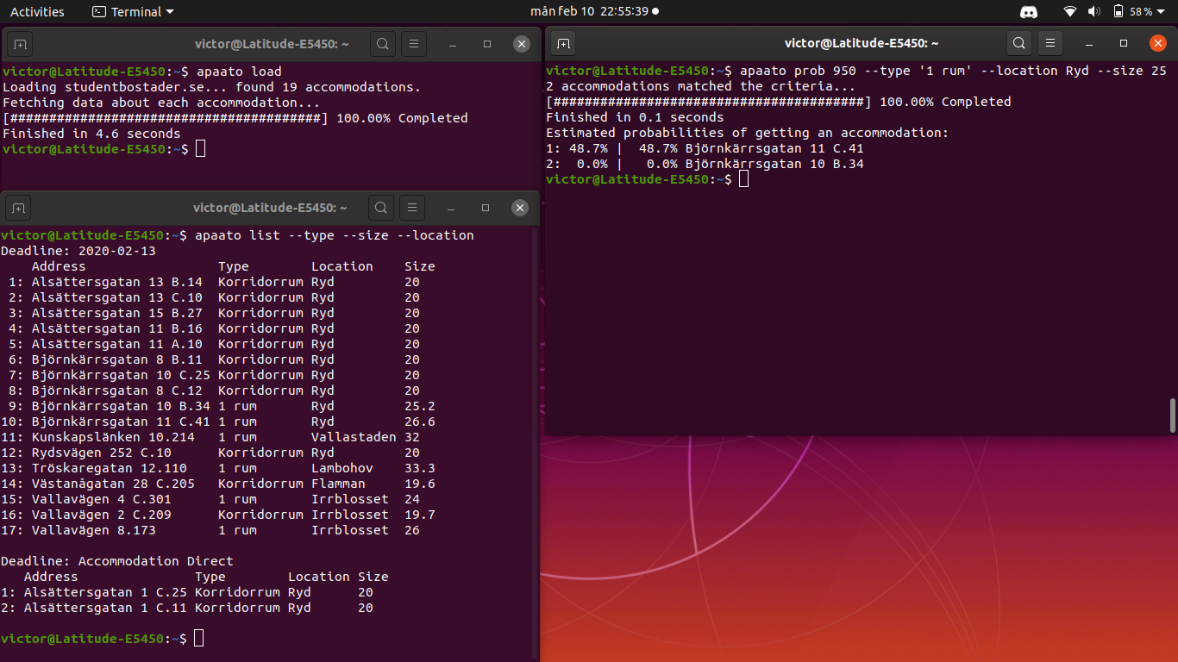Click row 'Kunskapslänken 10.214'
The height and width of the screenshot is (662, 1178).
(x=210, y=437)
